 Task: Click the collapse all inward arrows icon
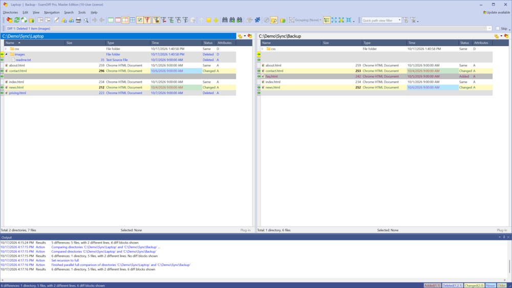pyautogui.click(x=348, y=20)
